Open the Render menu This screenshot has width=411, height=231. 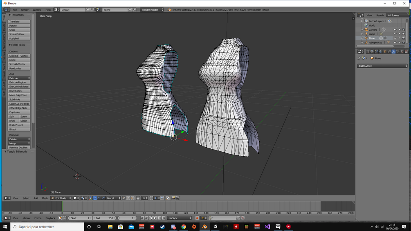(25, 10)
